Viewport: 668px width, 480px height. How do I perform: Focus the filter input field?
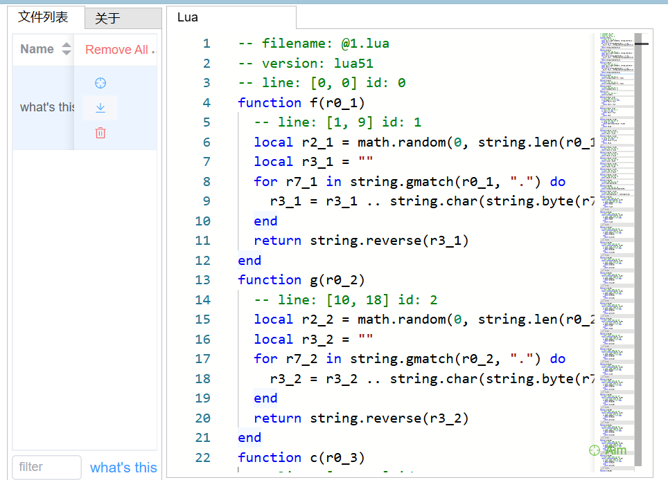47,468
